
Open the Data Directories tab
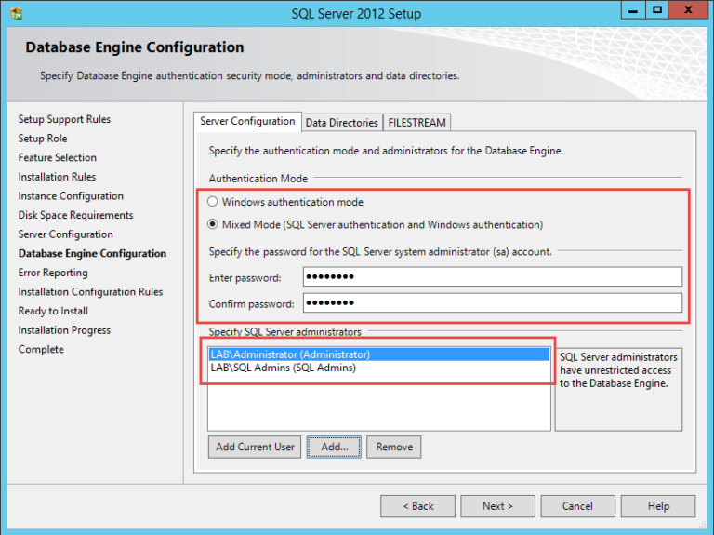(341, 123)
